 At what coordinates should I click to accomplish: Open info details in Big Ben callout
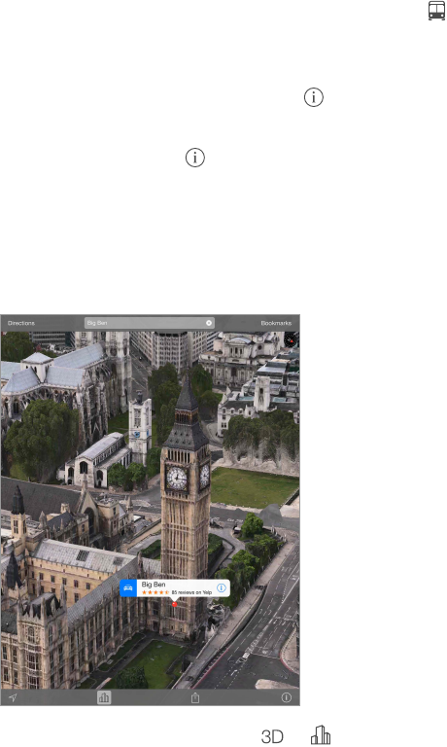click(222, 587)
